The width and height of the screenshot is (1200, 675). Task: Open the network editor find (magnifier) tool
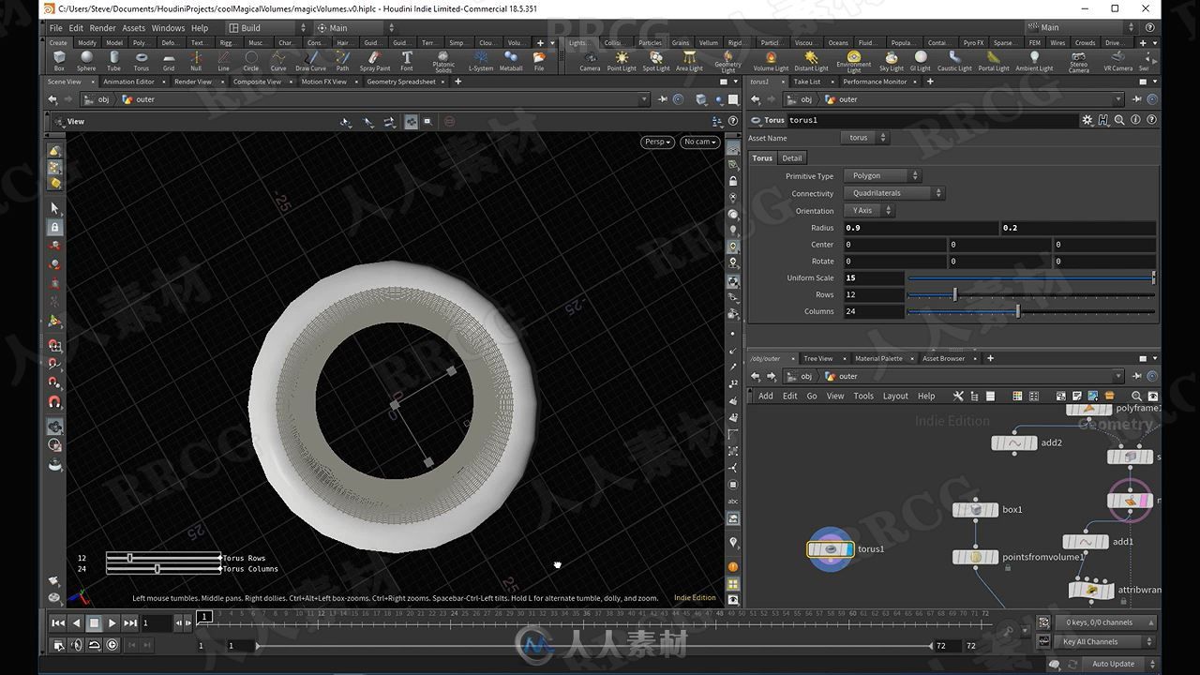coord(1137,396)
